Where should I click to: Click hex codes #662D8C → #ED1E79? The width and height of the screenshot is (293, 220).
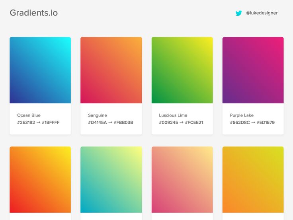[252, 123]
